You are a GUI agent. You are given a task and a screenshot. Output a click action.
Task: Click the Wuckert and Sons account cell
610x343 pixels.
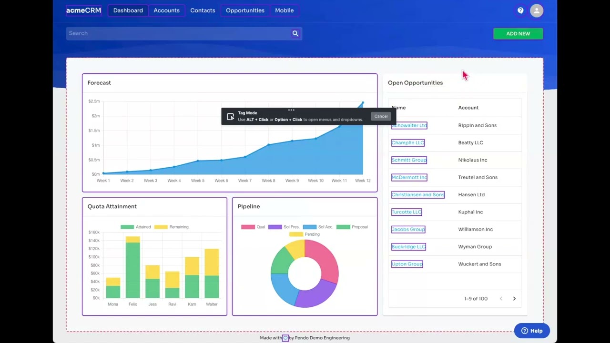pyautogui.click(x=479, y=264)
